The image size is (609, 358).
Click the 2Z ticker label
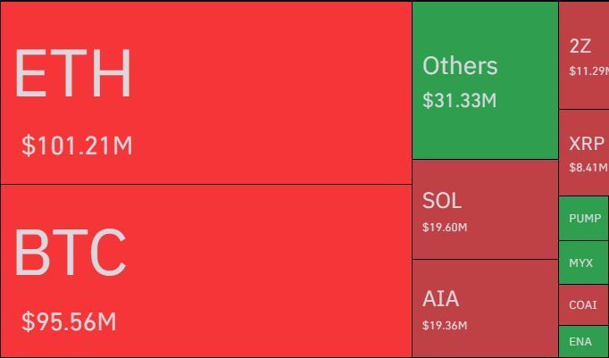click(580, 46)
